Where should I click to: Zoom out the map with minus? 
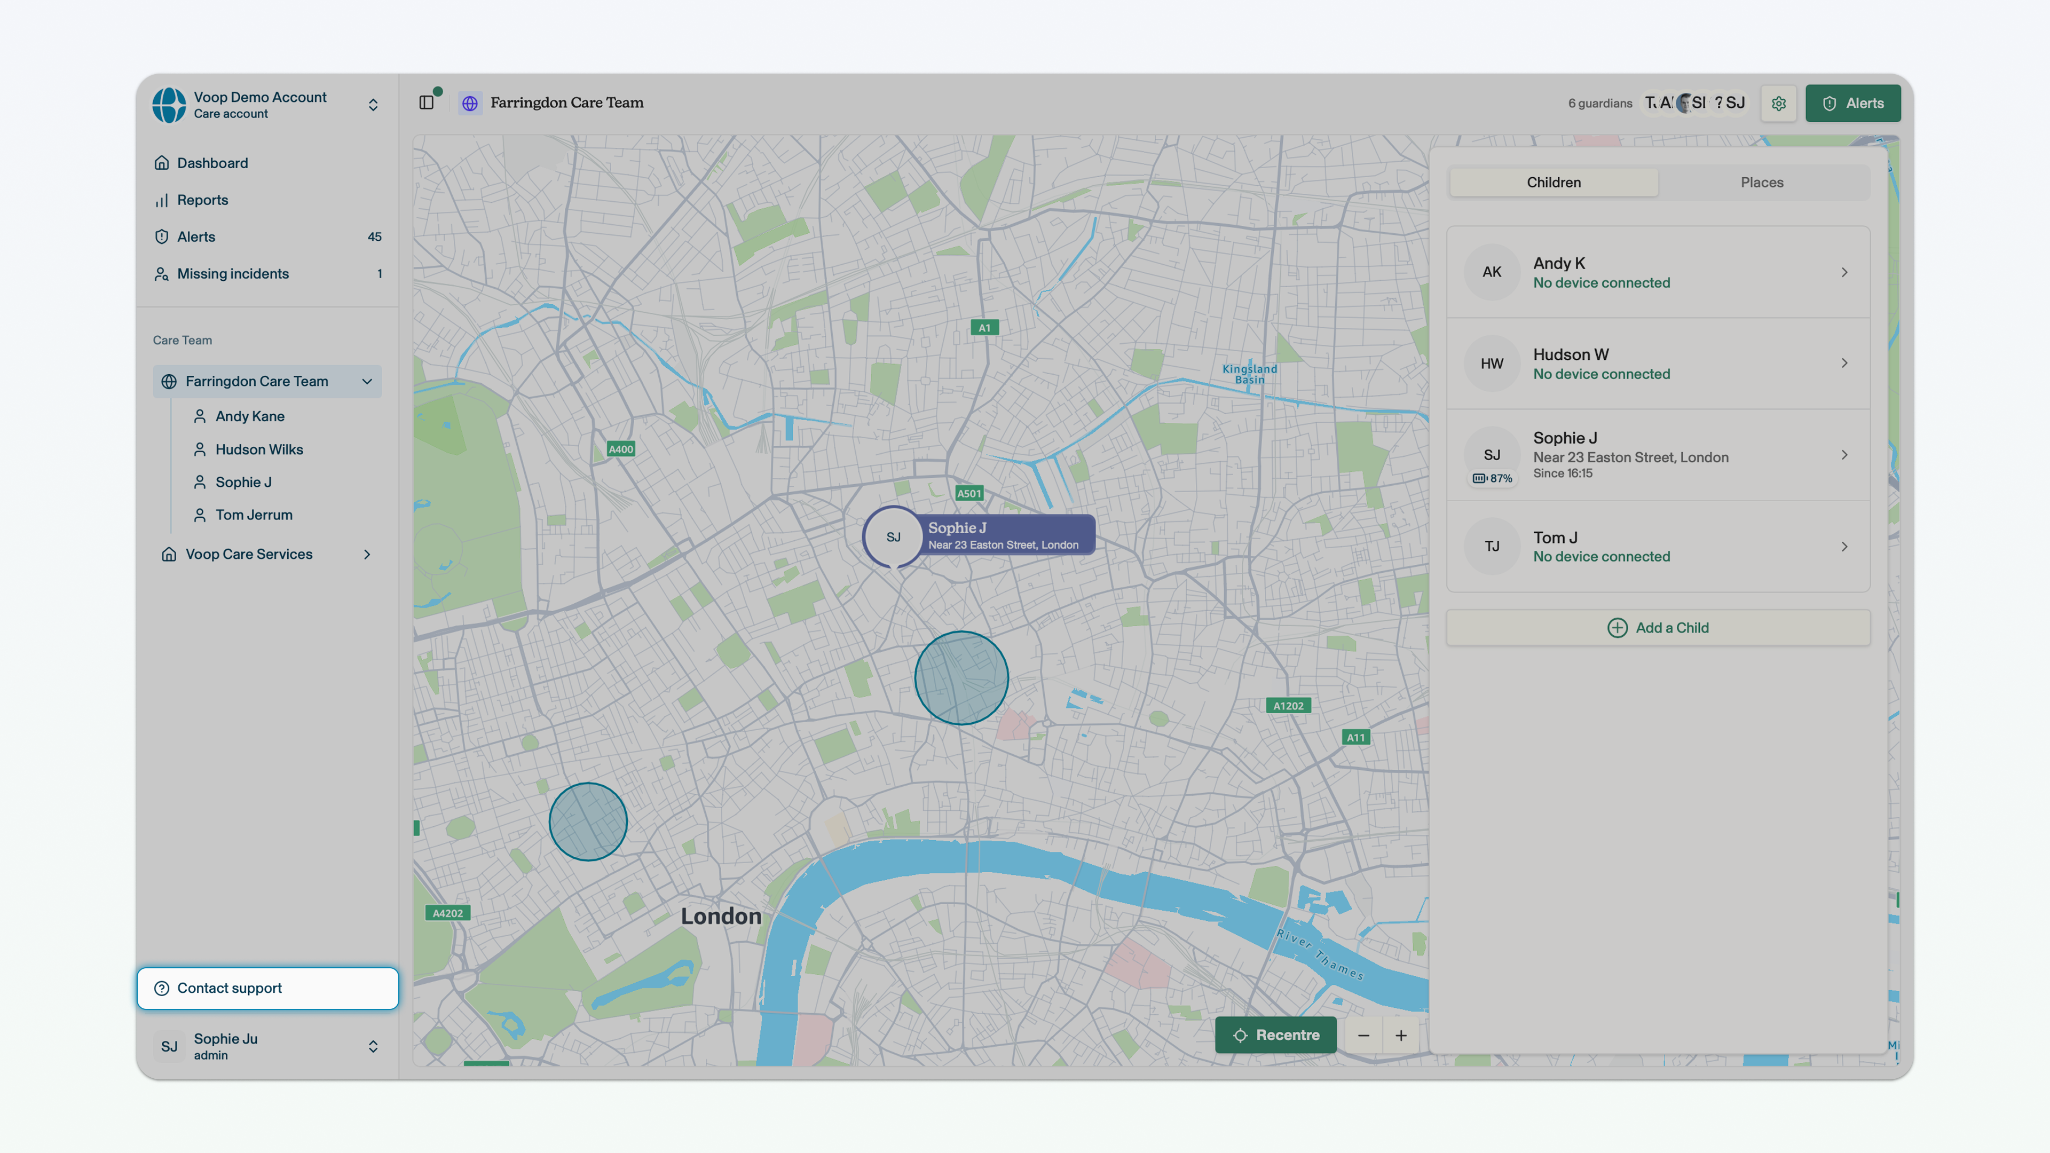coord(1363,1035)
